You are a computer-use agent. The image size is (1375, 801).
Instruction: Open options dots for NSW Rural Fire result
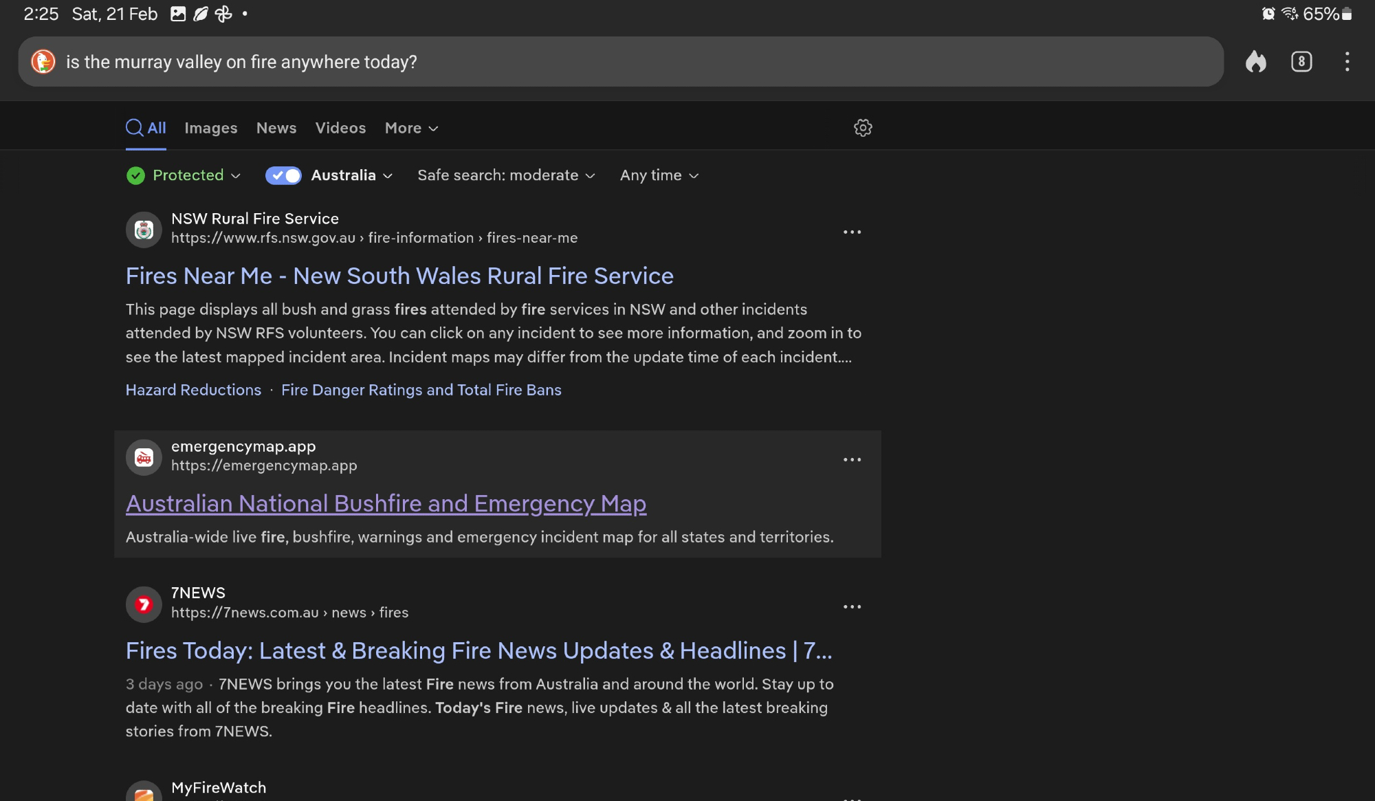pyautogui.click(x=852, y=232)
